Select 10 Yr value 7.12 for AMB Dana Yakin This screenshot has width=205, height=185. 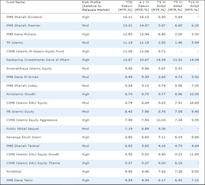pos(195,180)
